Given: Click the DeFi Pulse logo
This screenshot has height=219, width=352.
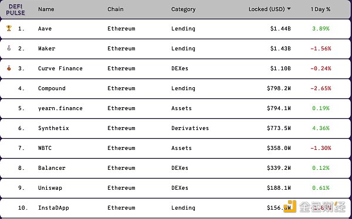Looking at the screenshot, I should 15,9.
